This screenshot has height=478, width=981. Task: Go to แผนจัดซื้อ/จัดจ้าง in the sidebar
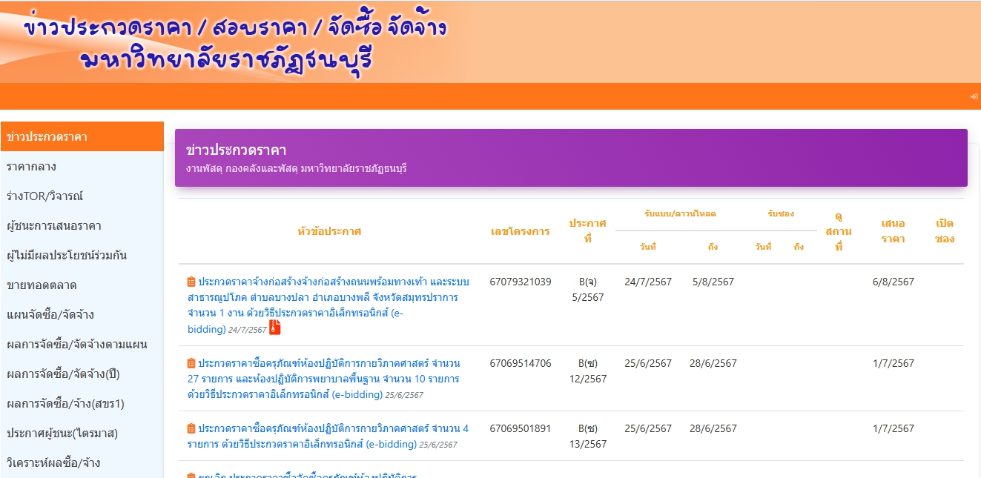coord(82,314)
